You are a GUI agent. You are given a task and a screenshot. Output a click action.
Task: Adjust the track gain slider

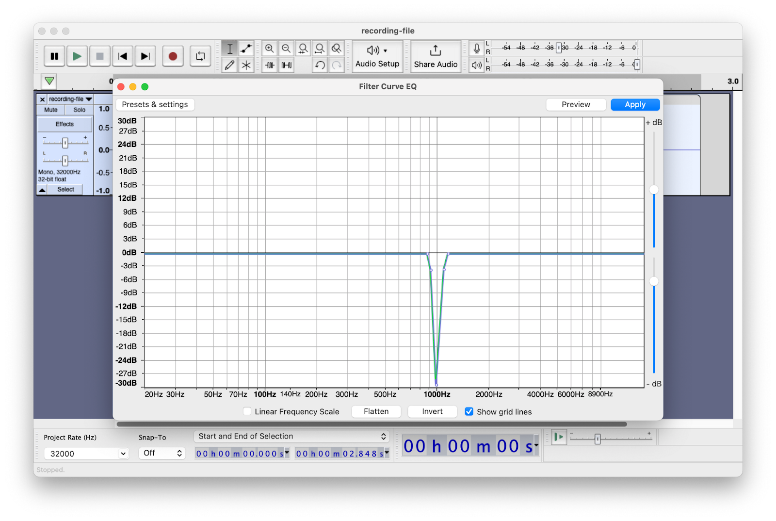tap(65, 143)
